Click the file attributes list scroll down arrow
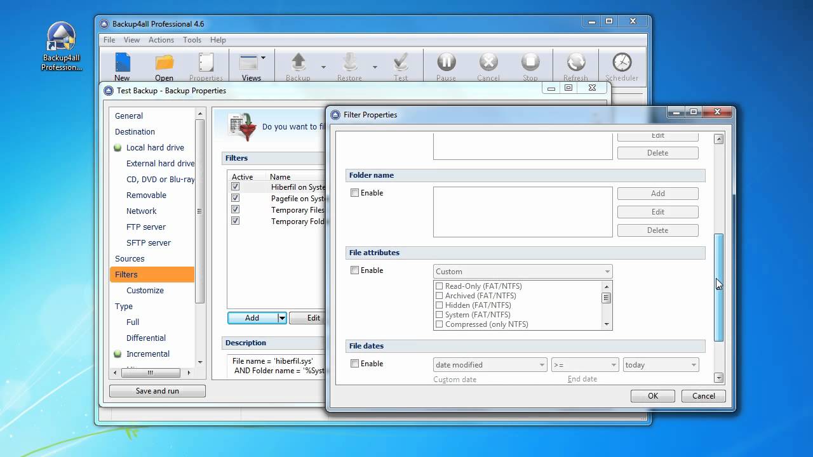 (x=607, y=324)
